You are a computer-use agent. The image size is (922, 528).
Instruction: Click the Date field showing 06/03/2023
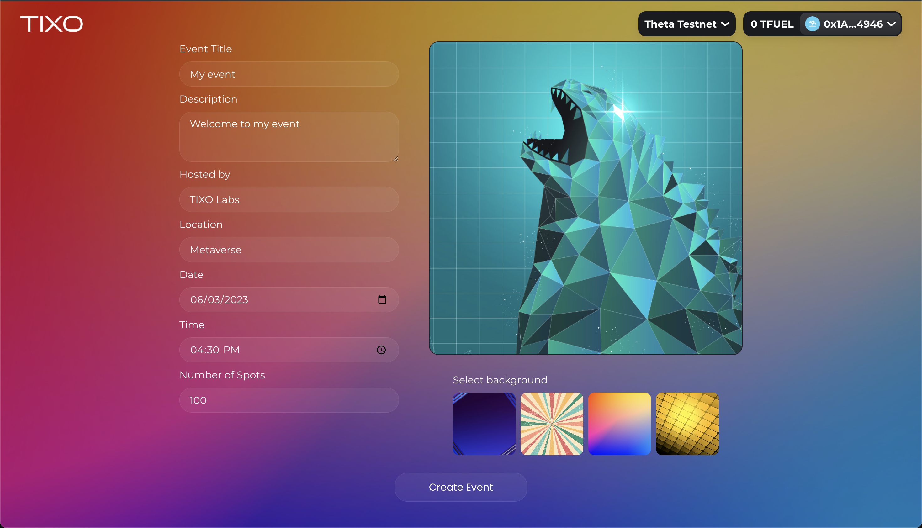pos(276,299)
